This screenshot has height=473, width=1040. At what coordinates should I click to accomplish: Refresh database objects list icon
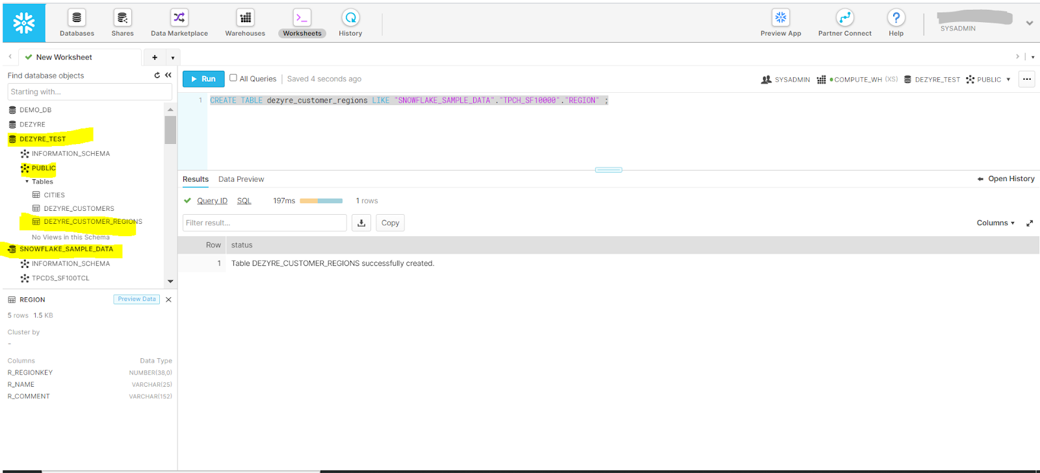click(157, 75)
